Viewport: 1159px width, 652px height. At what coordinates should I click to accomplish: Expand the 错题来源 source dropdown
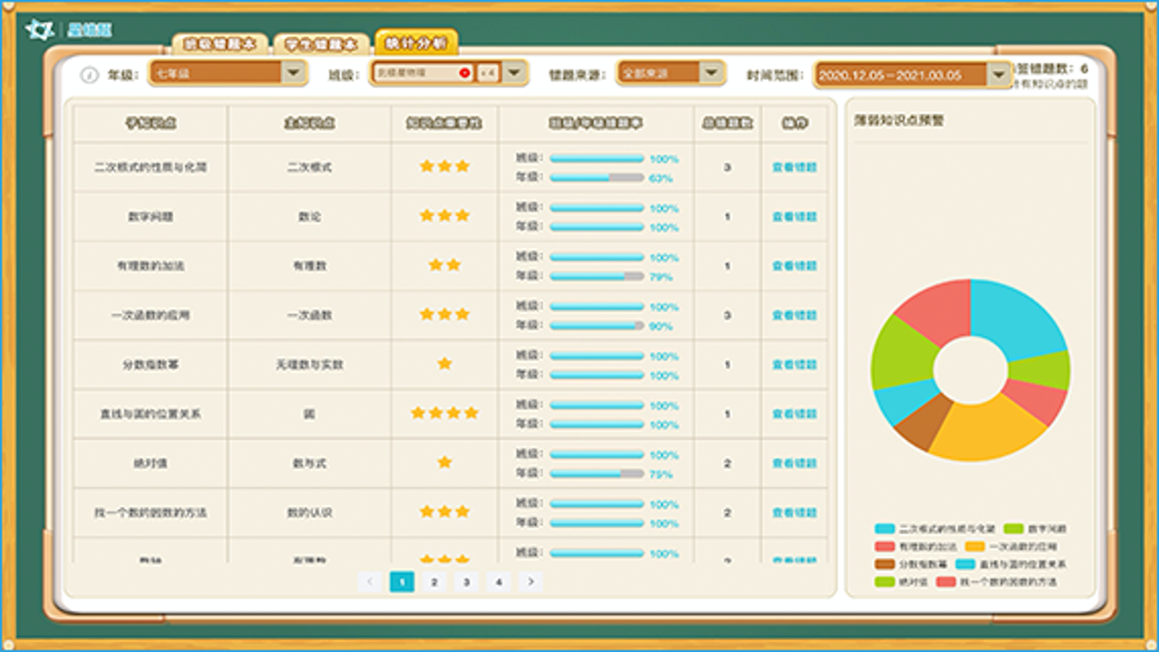click(671, 73)
